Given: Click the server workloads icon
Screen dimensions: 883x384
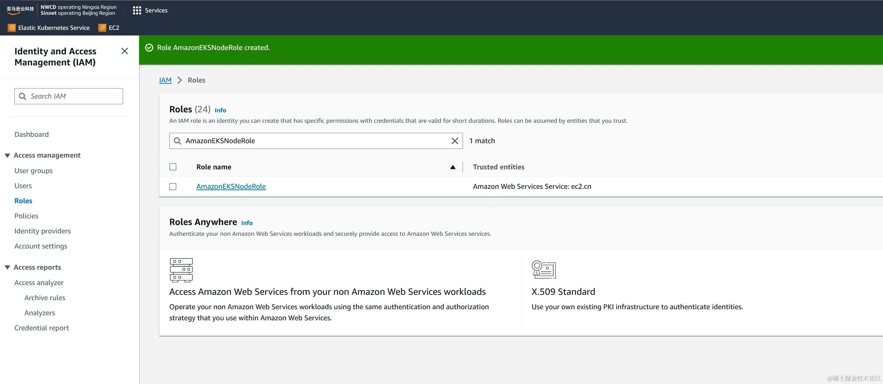Looking at the screenshot, I should 181,270.
